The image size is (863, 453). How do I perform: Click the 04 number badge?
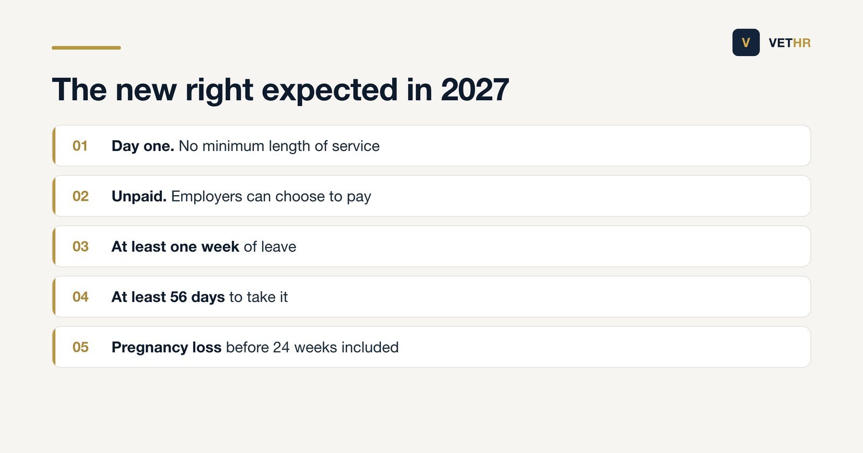(x=80, y=297)
